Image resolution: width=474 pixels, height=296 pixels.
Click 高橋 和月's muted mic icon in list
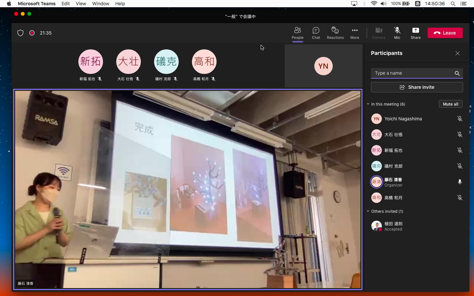460,198
